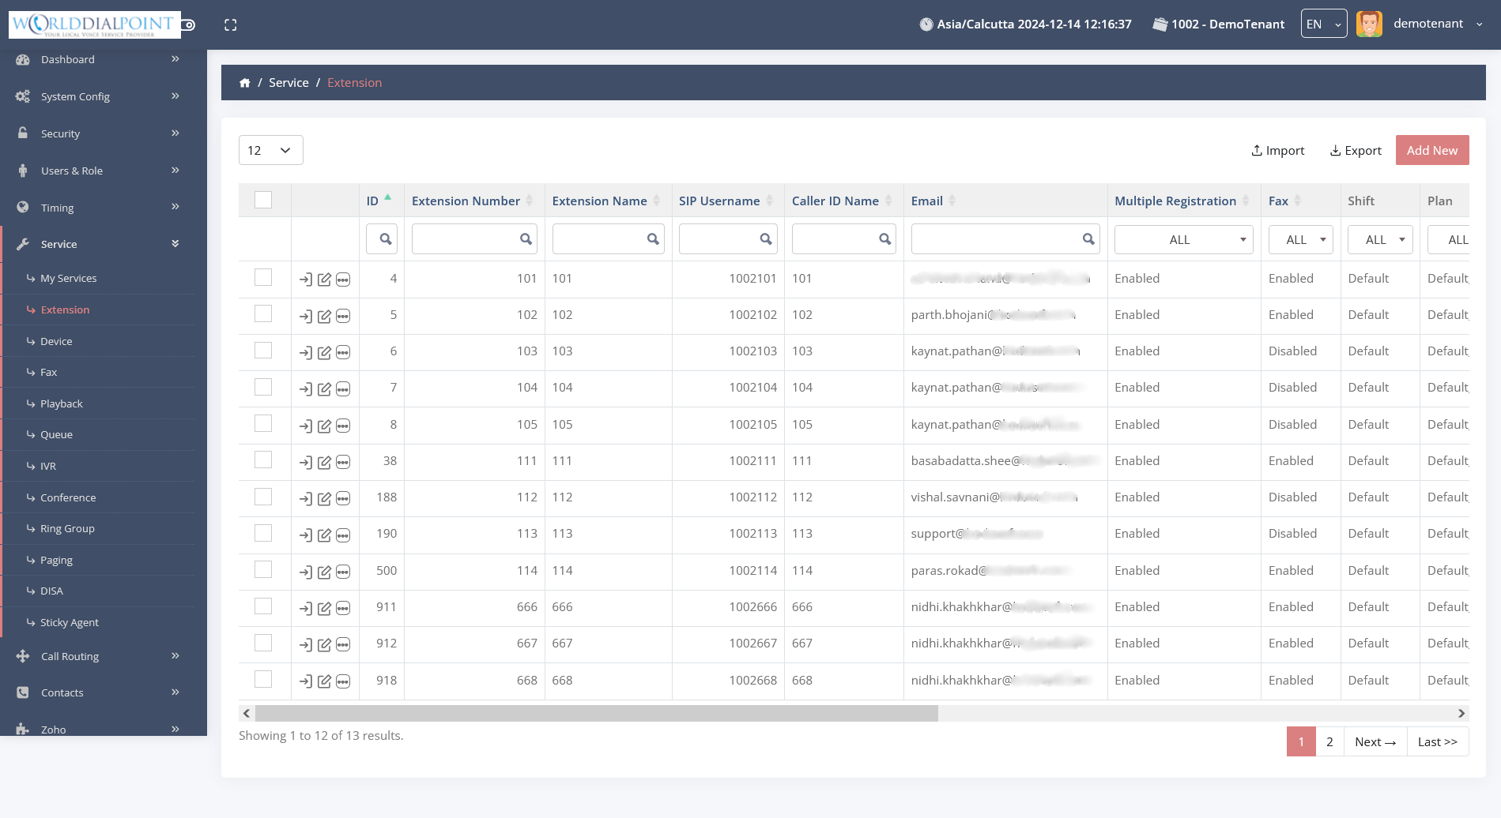The width and height of the screenshot is (1501, 818).
Task: Open the page size dropdown showing 12
Action: (270, 150)
